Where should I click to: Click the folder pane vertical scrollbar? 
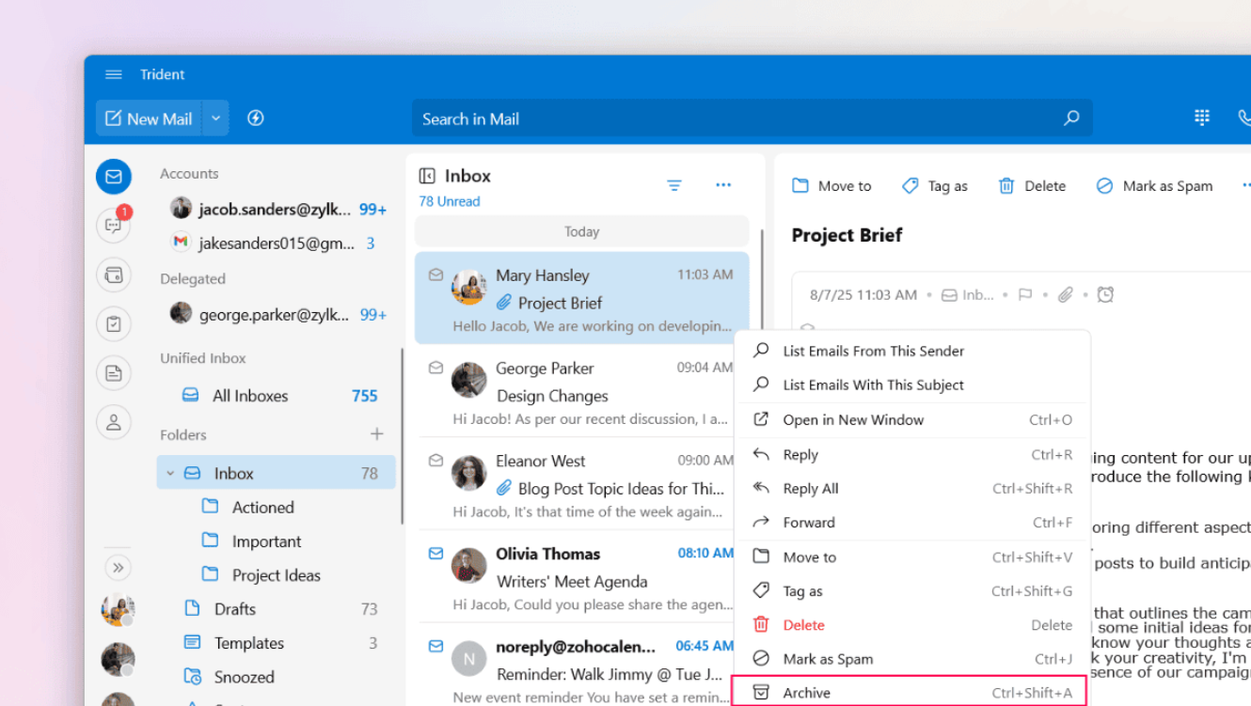coord(402,436)
